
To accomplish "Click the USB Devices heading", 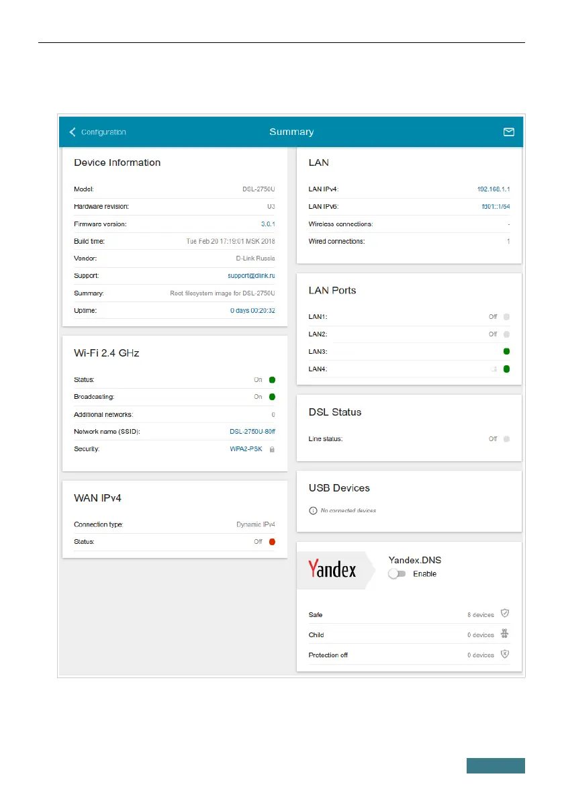I will coord(339,488).
